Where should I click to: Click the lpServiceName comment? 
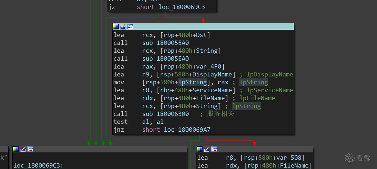pos(270,90)
